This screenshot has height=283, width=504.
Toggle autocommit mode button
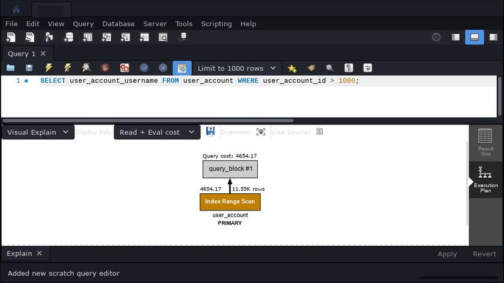tap(182, 68)
